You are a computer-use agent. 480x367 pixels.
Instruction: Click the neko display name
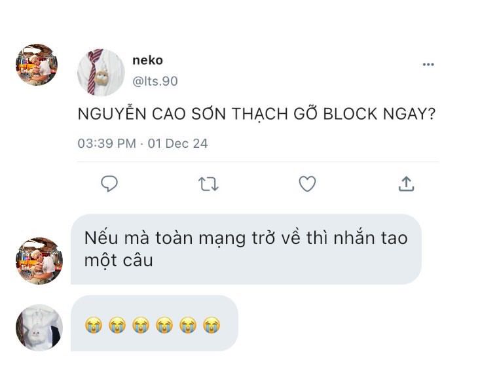pyautogui.click(x=147, y=60)
